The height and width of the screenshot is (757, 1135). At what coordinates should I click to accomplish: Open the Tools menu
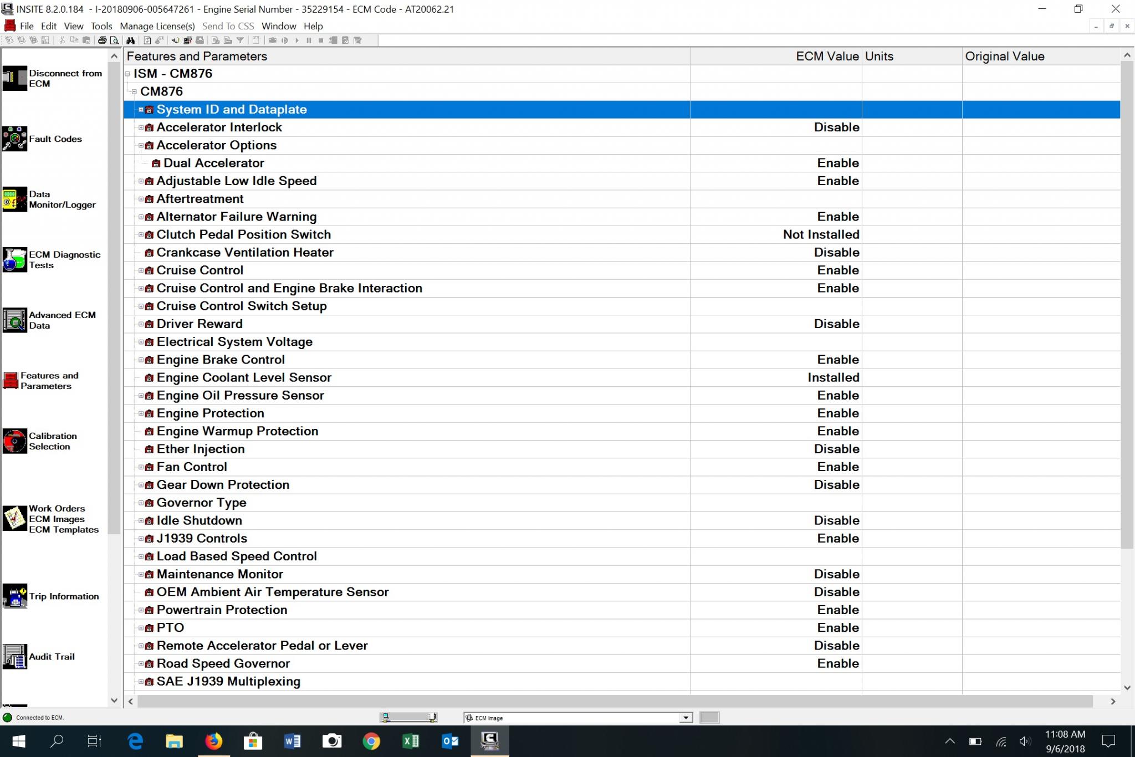point(101,26)
